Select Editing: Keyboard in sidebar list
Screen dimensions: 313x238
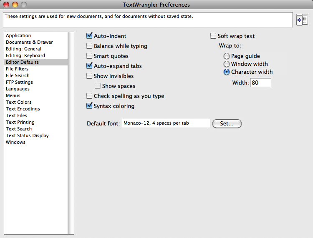[25, 56]
